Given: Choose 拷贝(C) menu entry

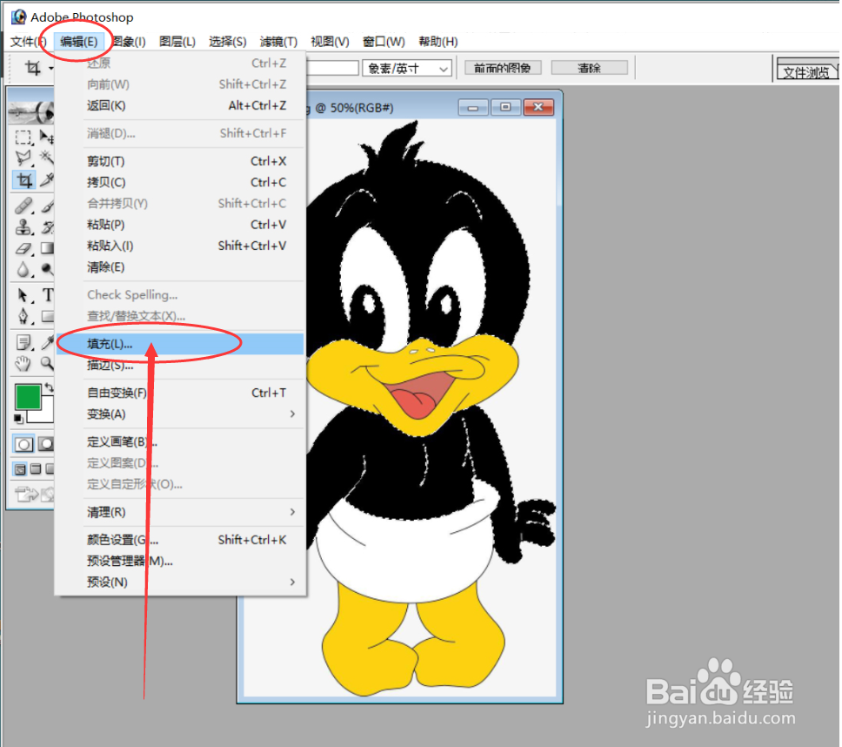Looking at the screenshot, I should click(x=181, y=182).
